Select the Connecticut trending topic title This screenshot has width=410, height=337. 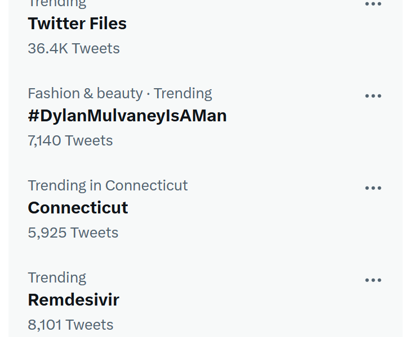78,208
